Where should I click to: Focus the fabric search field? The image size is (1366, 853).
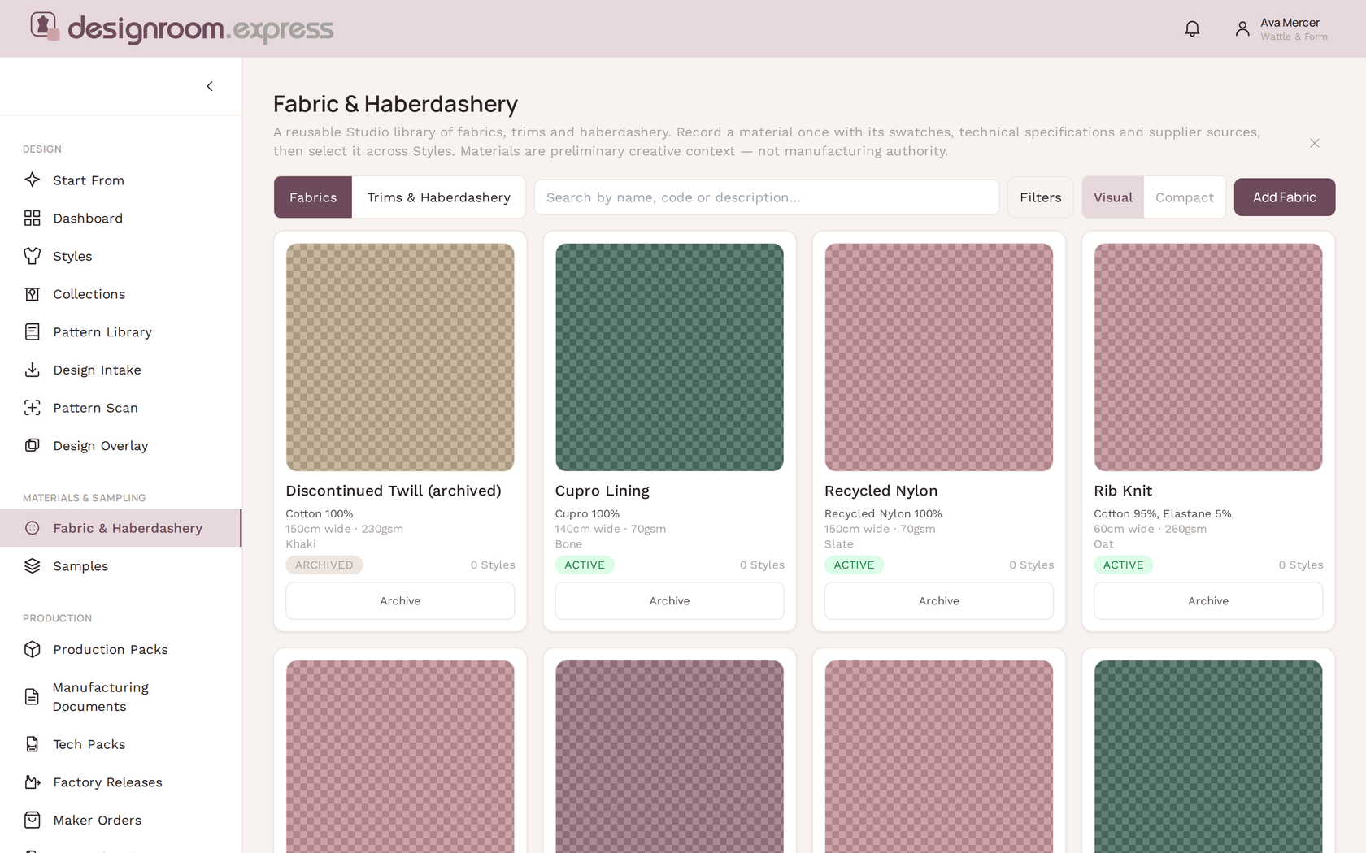point(767,197)
